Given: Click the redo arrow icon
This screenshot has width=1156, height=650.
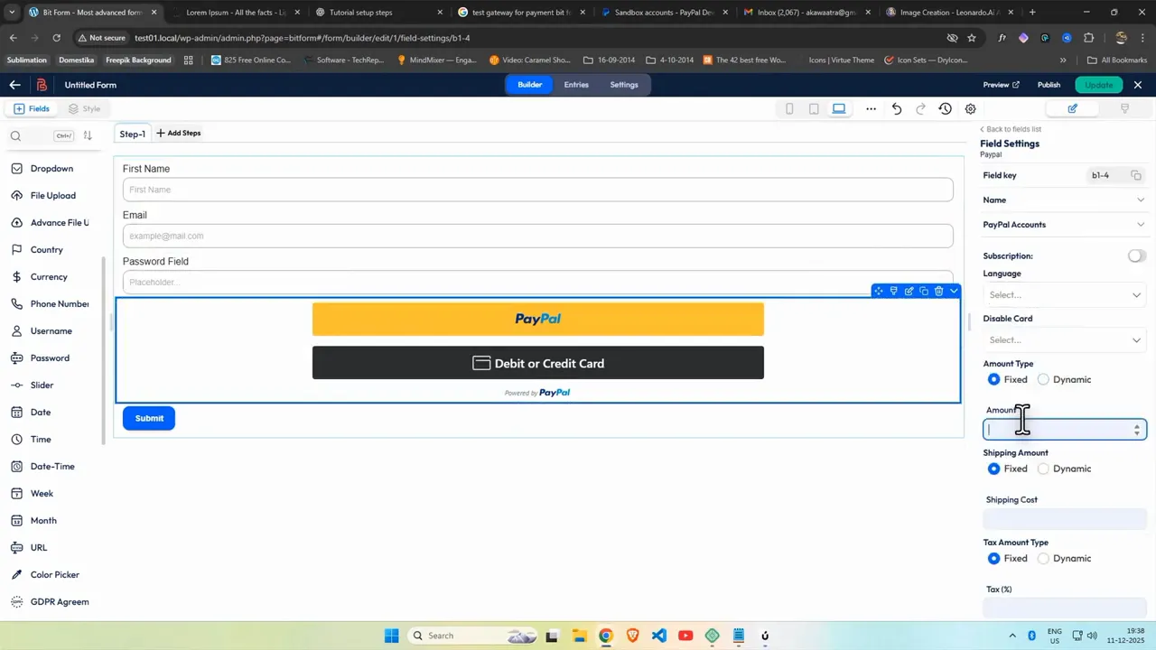Looking at the screenshot, I should [919, 108].
